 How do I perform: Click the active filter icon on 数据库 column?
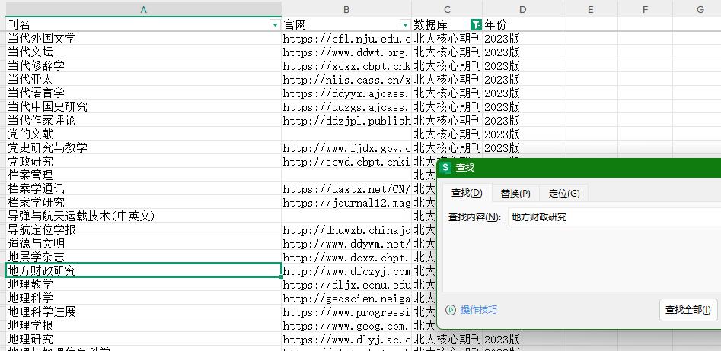click(x=477, y=24)
